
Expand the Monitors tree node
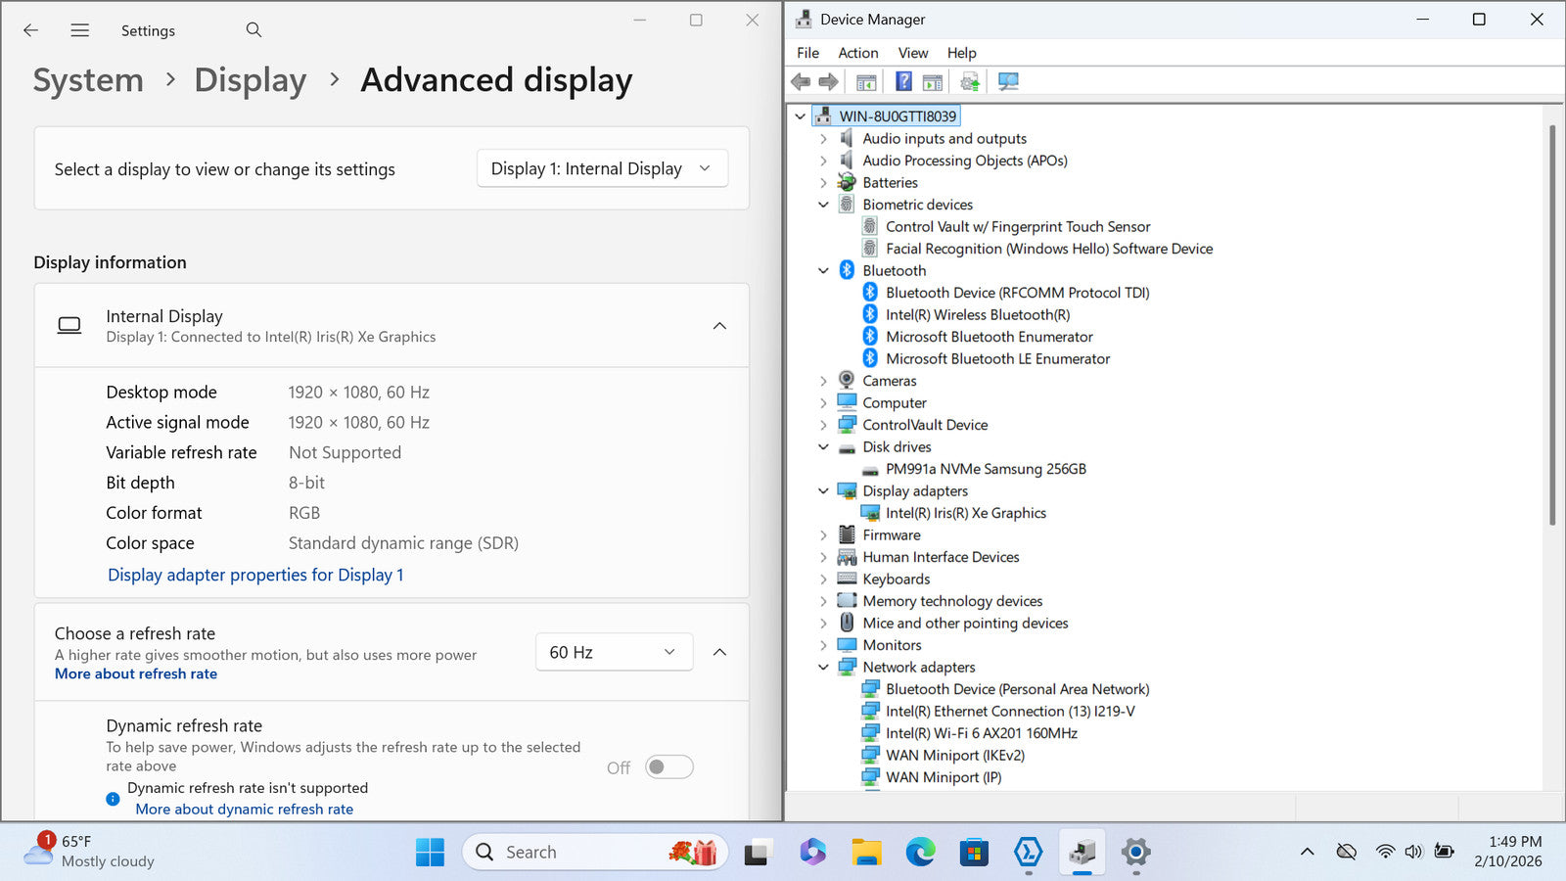[823, 645]
